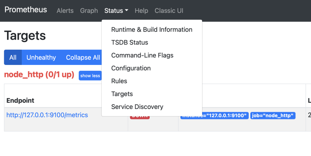Open Service Discovery menu entry
311x156 pixels.
pos(152,107)
